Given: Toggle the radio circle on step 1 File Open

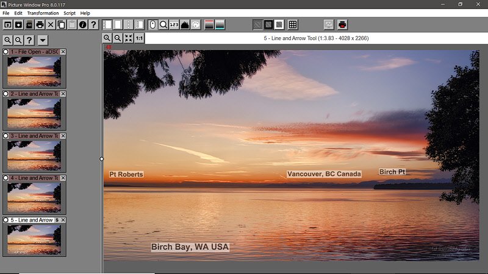Looking at the screenshot, I should coord(6,52).
